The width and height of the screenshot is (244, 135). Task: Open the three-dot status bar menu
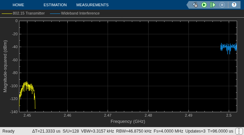click(239, 131)
